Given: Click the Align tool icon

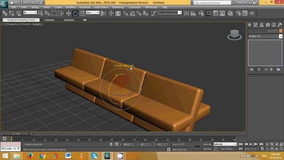Looking at the screenshot, I should pos(193,13).
